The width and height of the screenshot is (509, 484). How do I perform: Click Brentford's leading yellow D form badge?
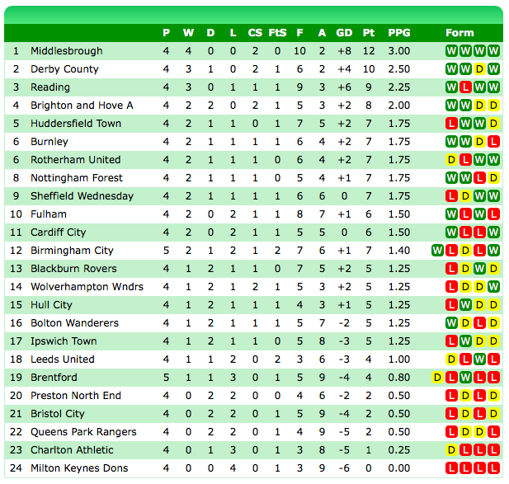point(437,378)
